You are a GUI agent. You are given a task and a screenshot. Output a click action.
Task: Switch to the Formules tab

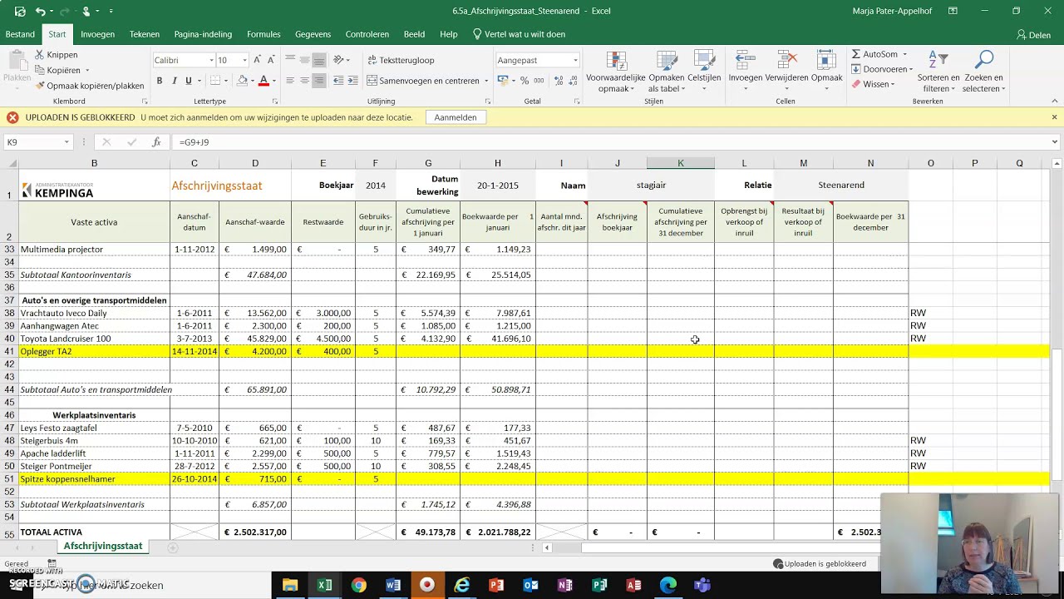[x=264, y=34]
